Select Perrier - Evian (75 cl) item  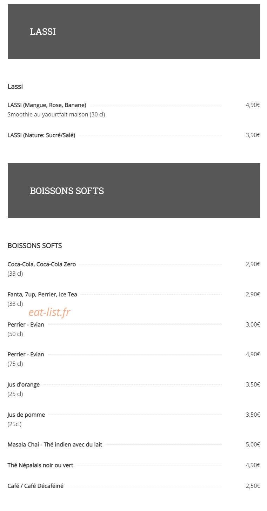[26, 354]
